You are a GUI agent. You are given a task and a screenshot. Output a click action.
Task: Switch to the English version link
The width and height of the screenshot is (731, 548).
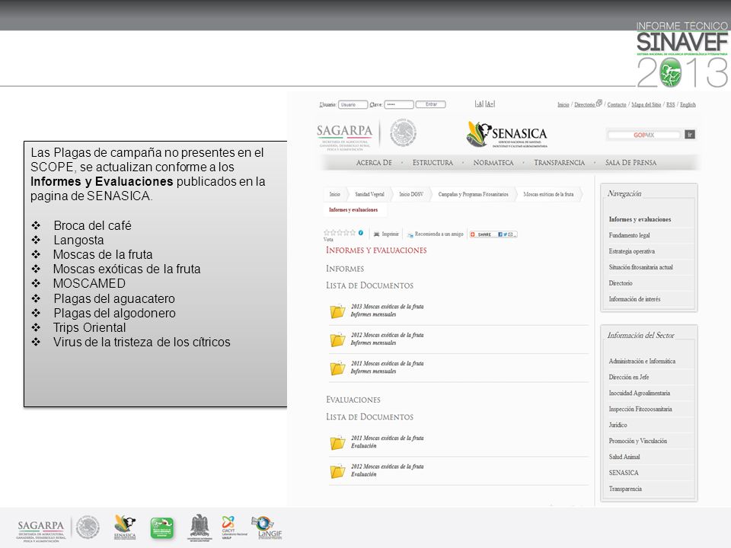(x=688, y=105)
